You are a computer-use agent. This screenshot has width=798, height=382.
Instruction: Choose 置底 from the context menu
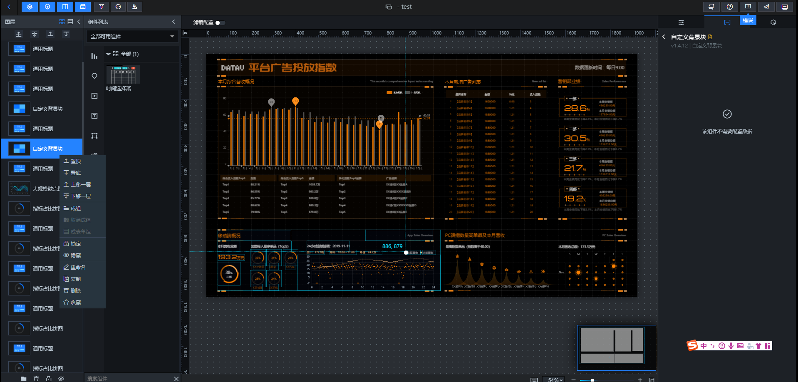pyautogui.click(x=82, y=173)
